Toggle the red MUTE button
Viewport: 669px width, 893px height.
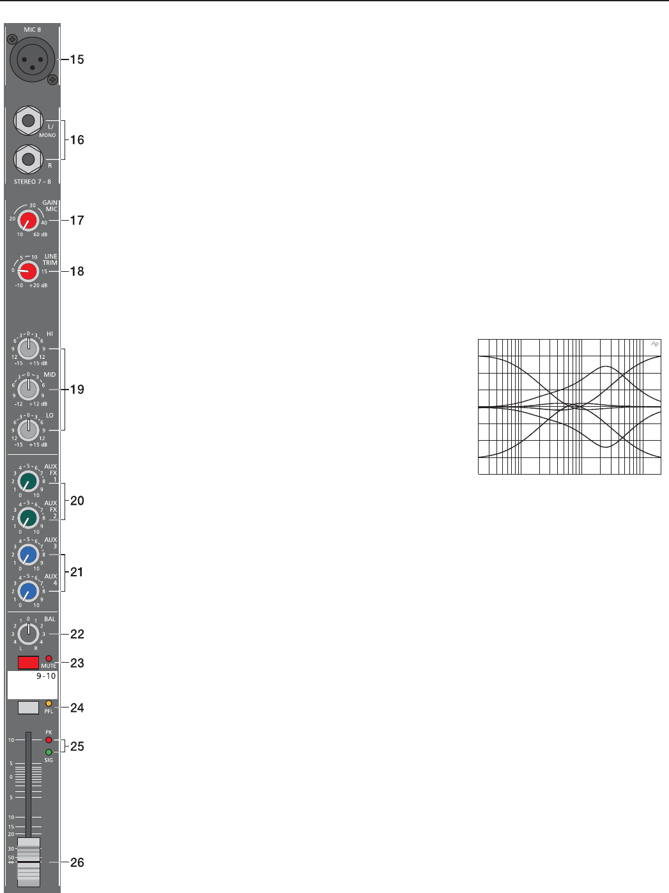tap(28, 662)
